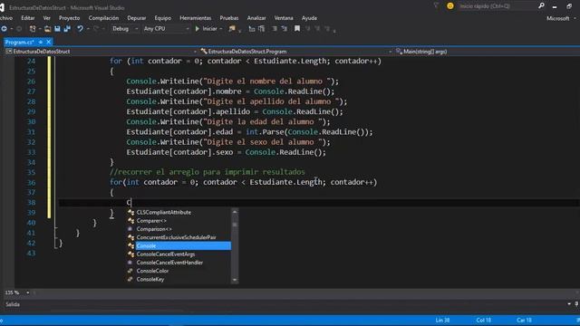Open the Depurar menu
580x326 pixels.
137,18
